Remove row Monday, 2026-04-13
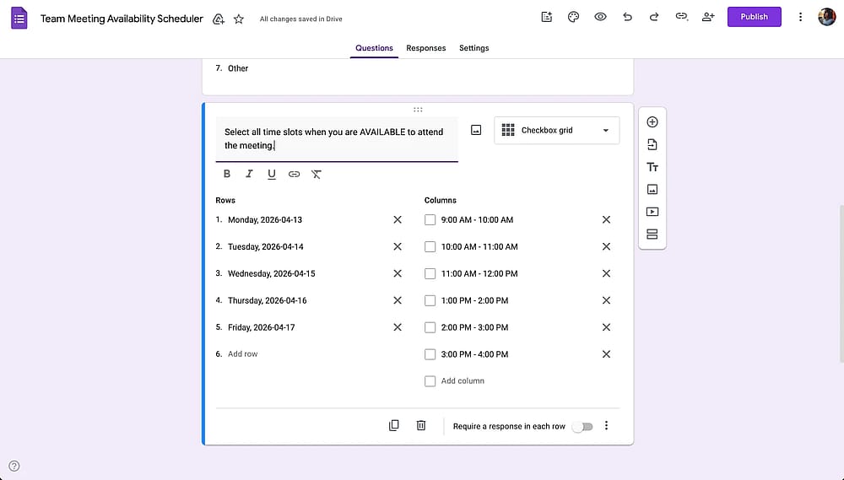The width and height of the screenshot is (844, 480). pos(398,219)
